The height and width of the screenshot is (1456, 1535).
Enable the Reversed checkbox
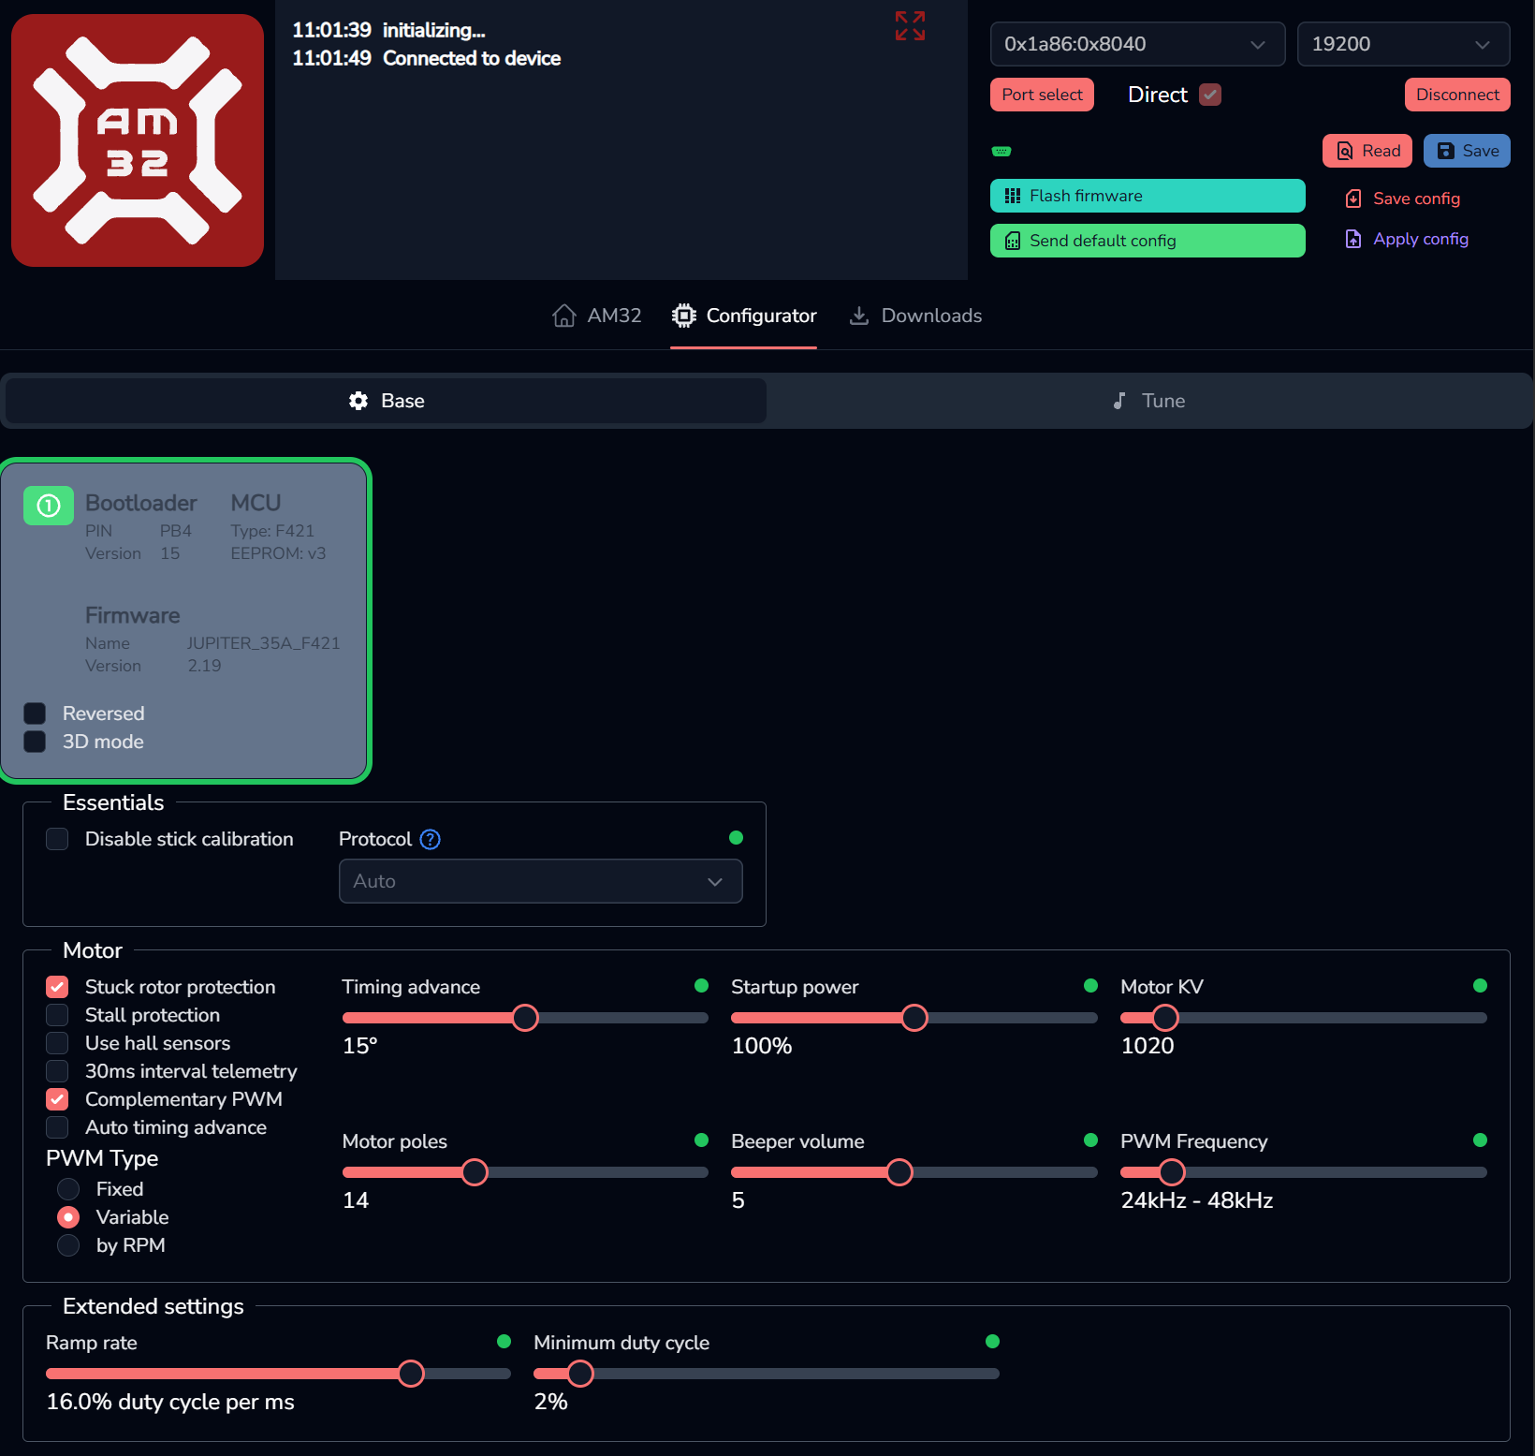coord(35,713)
